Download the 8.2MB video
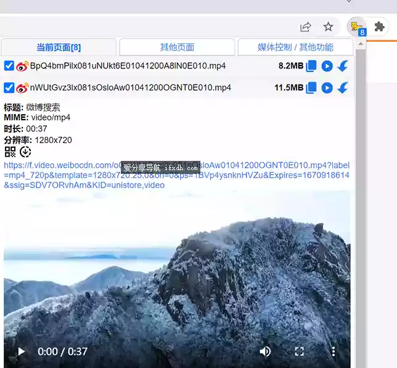The width and height of the screenshot is (397, 368). pyautogui.click(x=343, y=66)
